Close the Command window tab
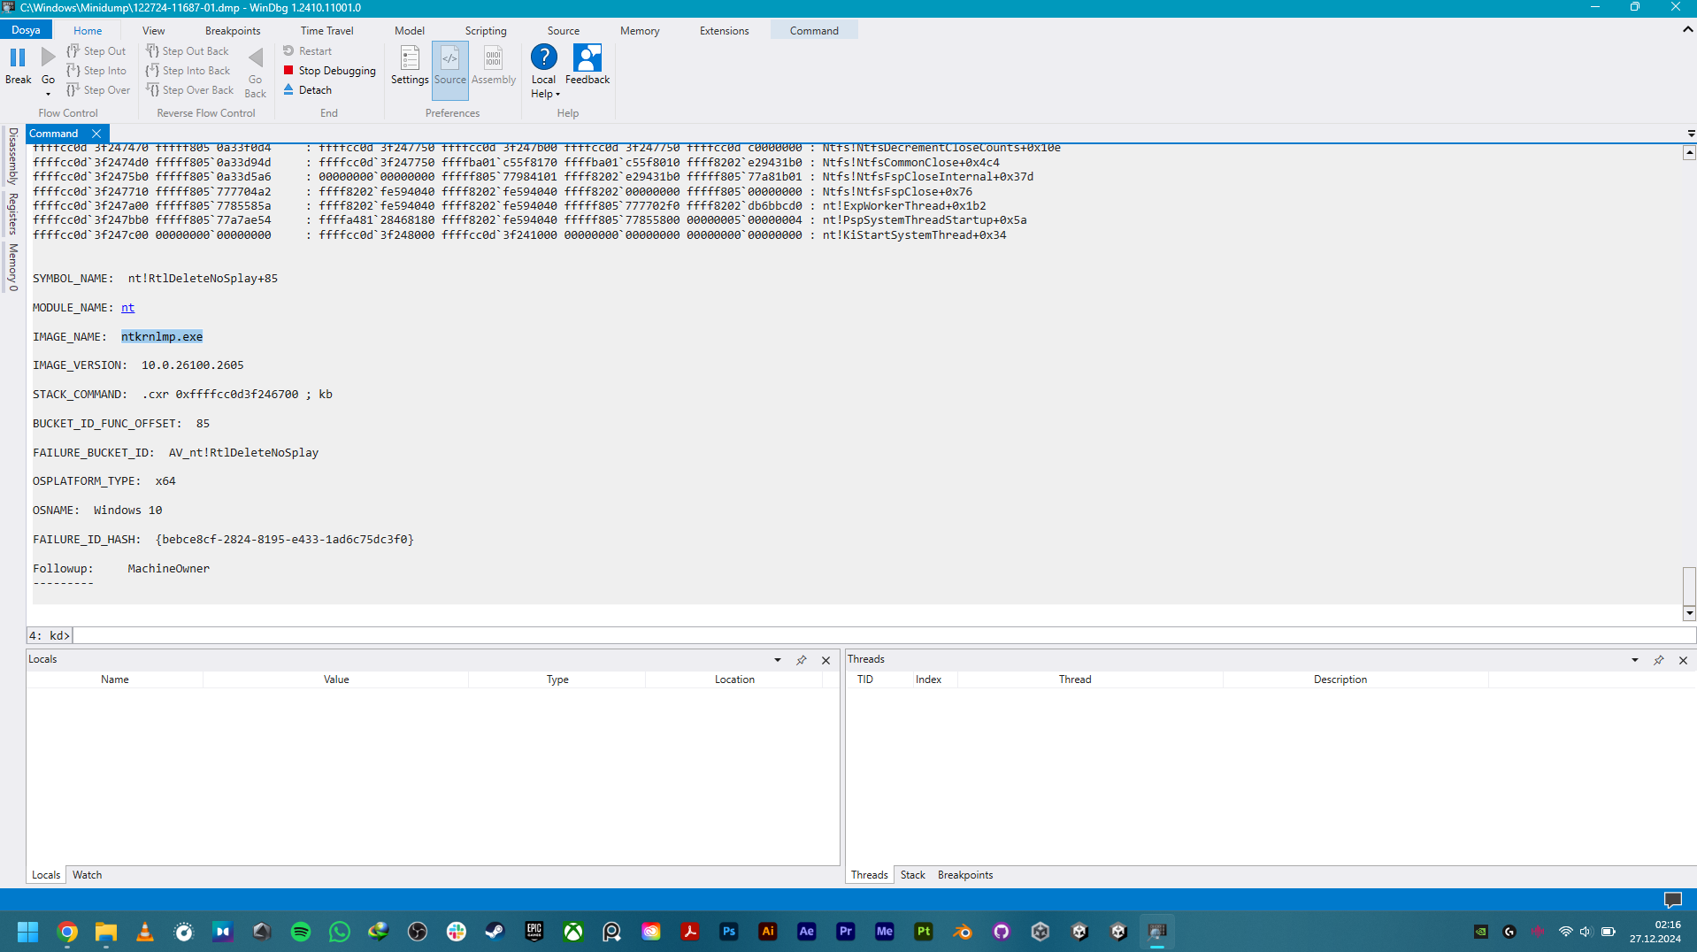1697x952 pixels. (96, 134)
